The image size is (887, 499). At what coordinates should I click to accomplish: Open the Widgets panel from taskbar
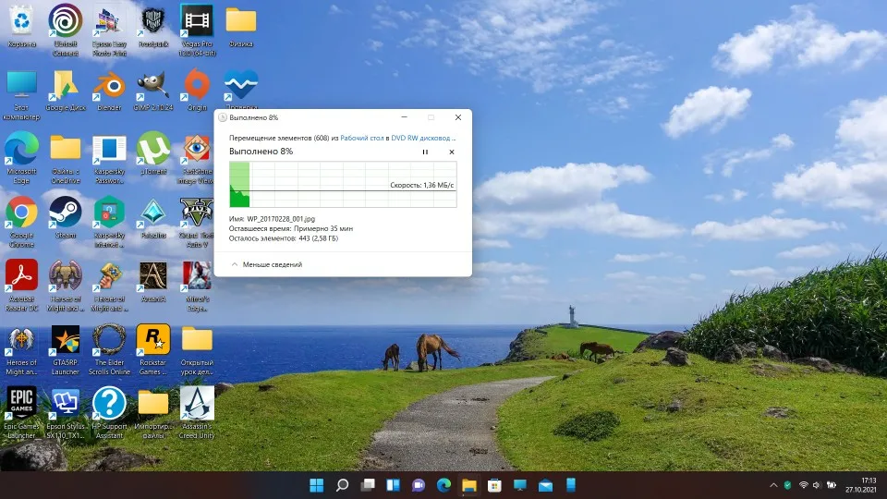pos(394,485)
